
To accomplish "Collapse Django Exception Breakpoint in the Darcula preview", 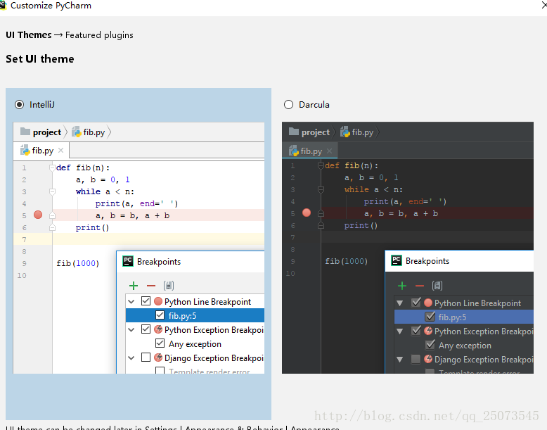I will coord(400,360).
